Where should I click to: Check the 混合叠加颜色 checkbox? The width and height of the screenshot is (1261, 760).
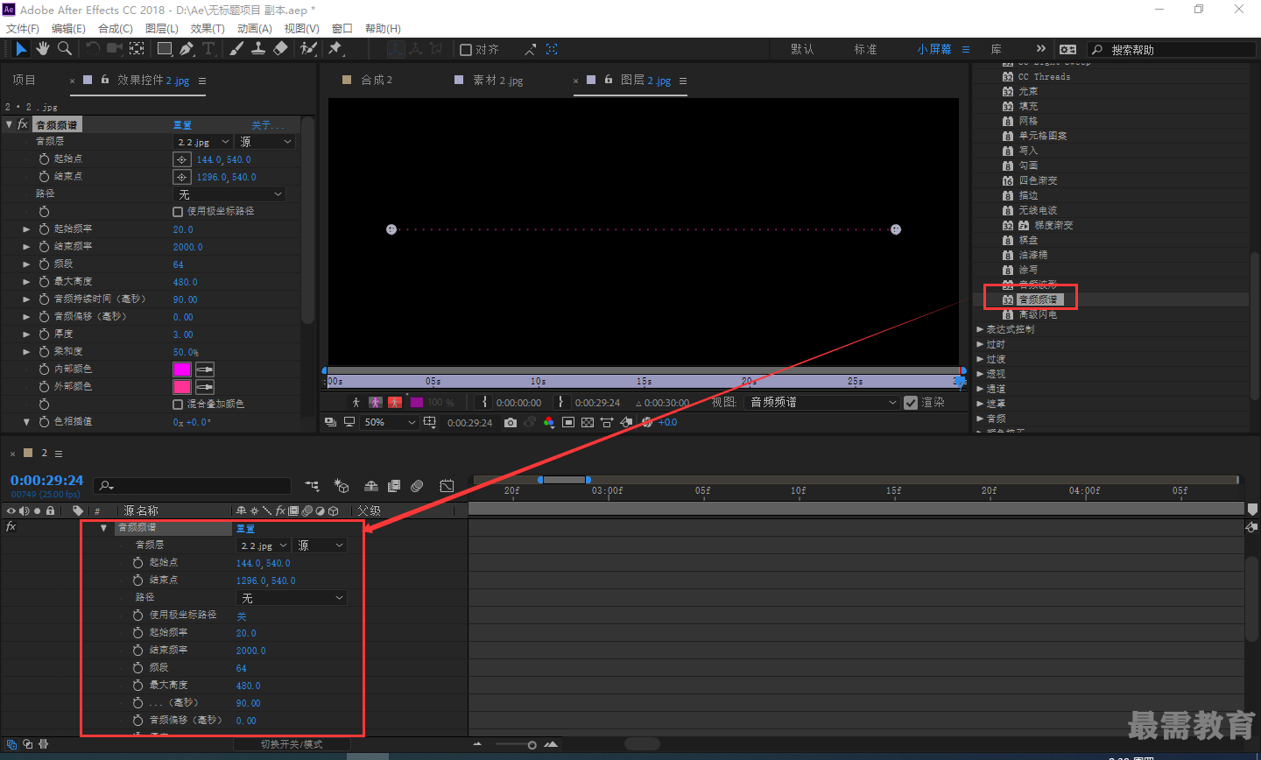[178, 405]
